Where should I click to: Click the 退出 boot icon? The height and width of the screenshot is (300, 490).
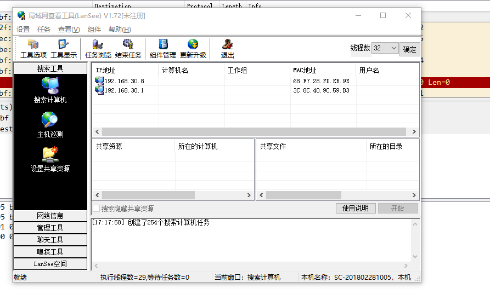[228, 44]
